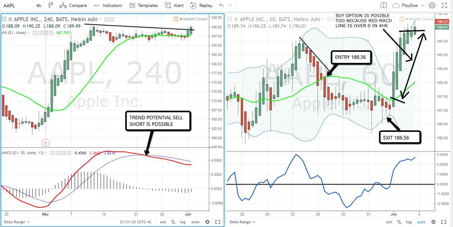Toggle auto scale on right chart

coord(421,222)
